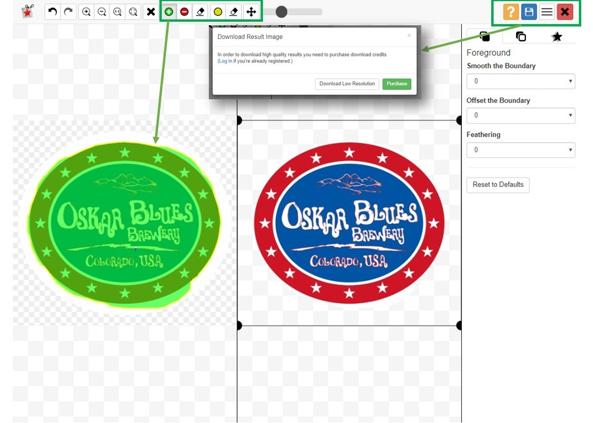Open the Offset the Boundary dropdown

pyautogui.click(x=521, y=116)
